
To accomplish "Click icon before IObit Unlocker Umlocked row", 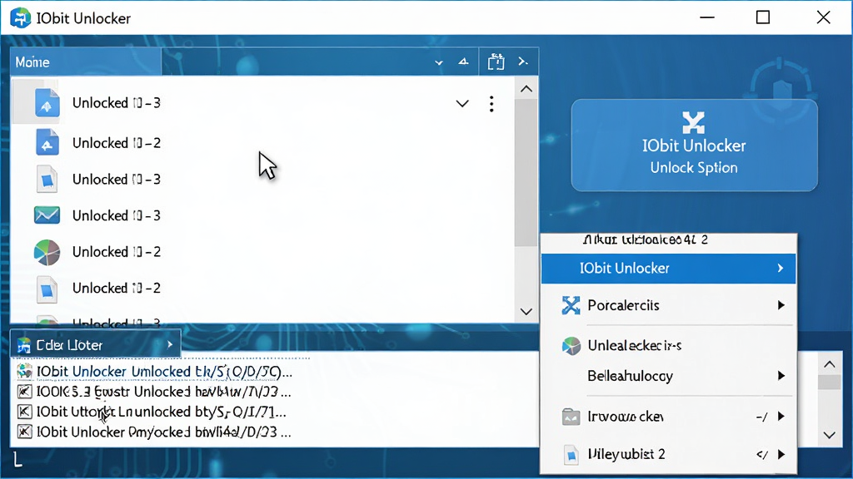I will click(24, 372).
